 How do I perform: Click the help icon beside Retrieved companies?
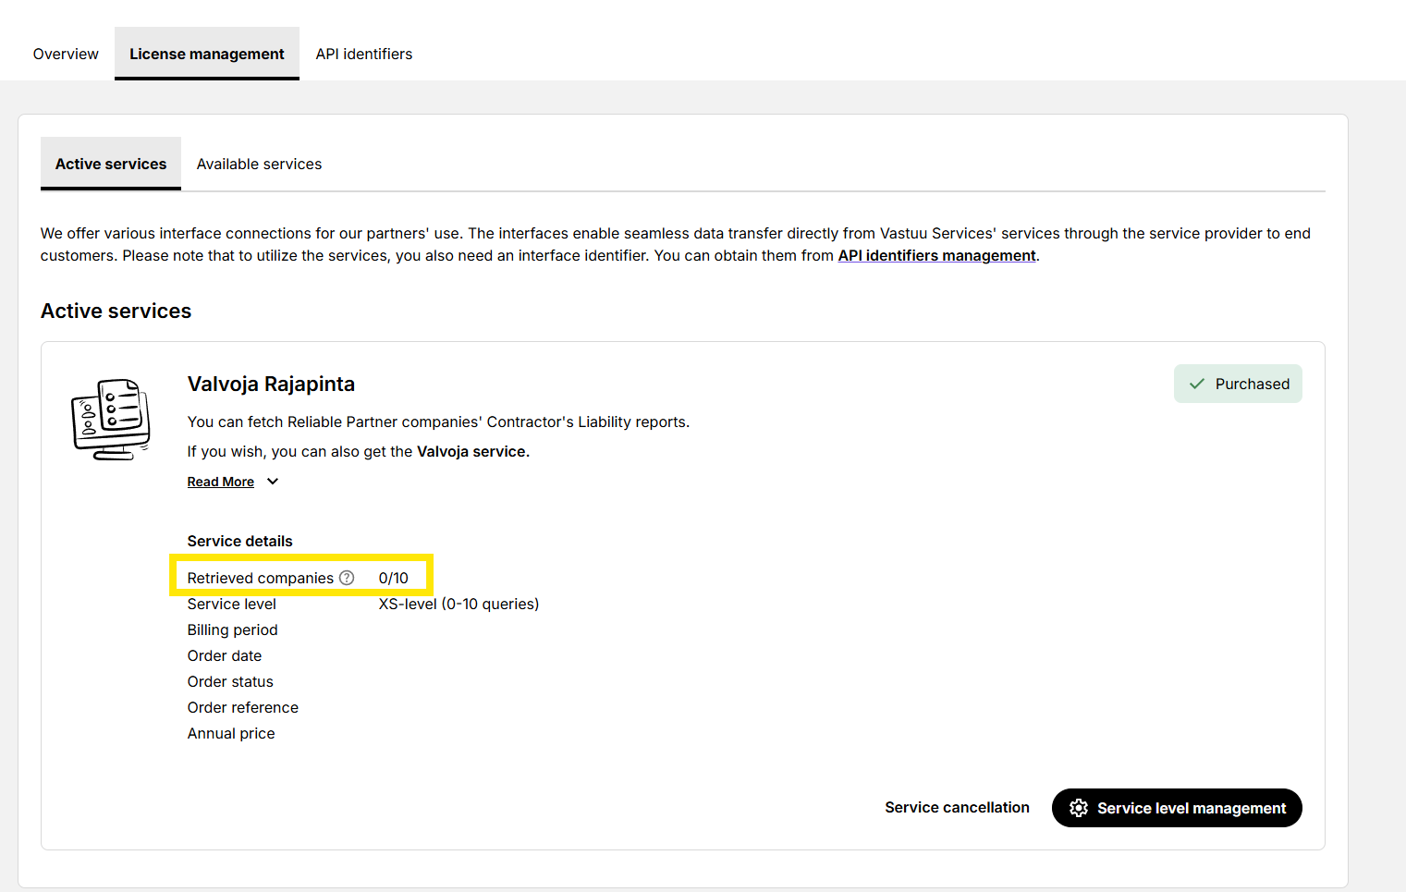click(347, 578)
